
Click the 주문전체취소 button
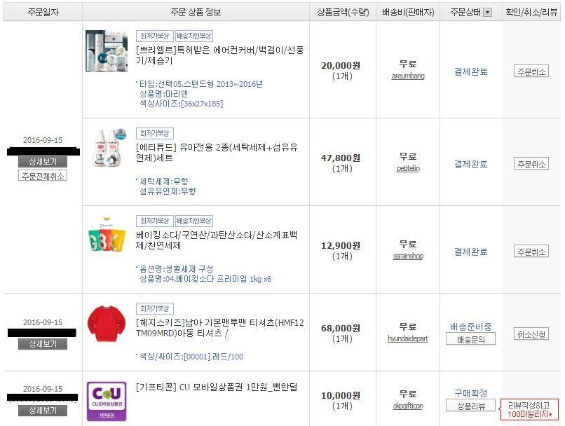[43, 176]
